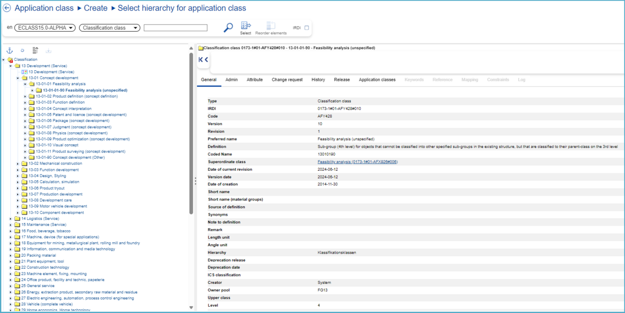Open the Classification class type dropdown
This screenshot has width=625, height=313.
[109, 28]
